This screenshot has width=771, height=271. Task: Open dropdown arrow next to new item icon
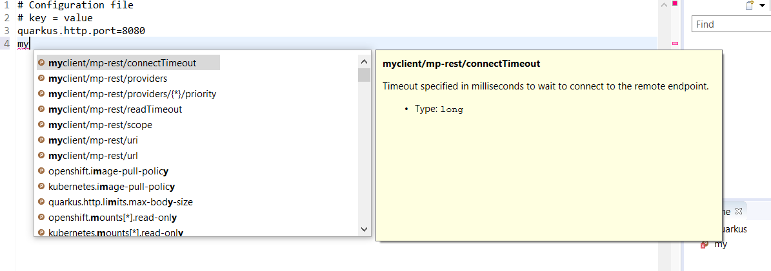(762, 6)
